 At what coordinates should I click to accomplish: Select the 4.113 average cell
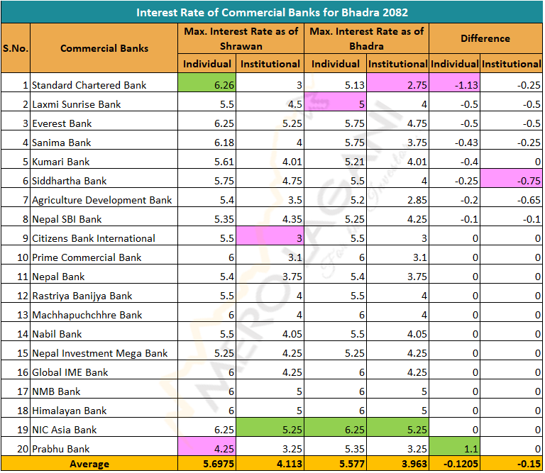(270, 464)
